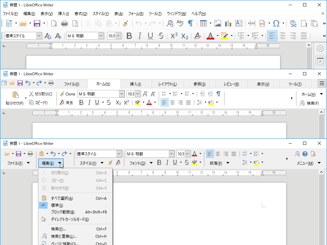Toggle Underline in top window formatting bar
The width and height of the screenshot is (327, 245).
point(150,36)
